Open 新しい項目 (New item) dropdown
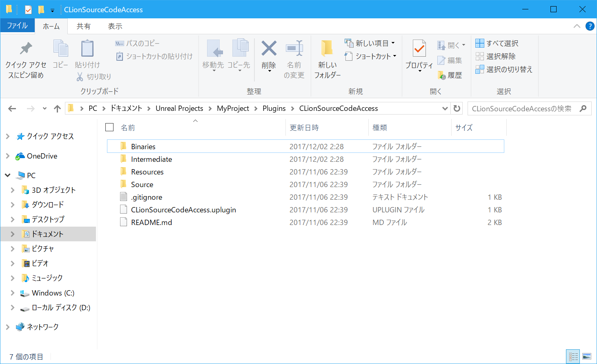 370,43
